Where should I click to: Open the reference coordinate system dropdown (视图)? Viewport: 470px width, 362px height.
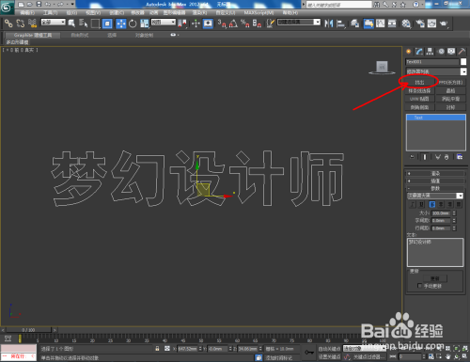[x=164, y=23]
